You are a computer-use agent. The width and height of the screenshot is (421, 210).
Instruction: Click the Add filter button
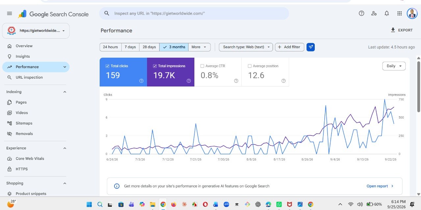tap(289, 47)
